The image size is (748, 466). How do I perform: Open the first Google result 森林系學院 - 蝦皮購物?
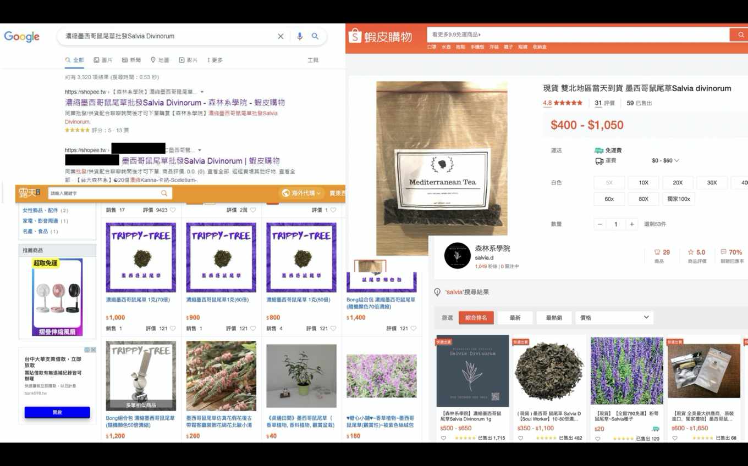[175, 103]
